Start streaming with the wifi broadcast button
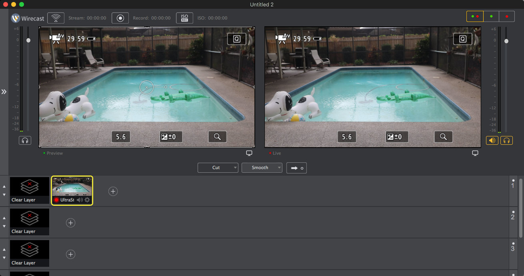 (56, 18)
